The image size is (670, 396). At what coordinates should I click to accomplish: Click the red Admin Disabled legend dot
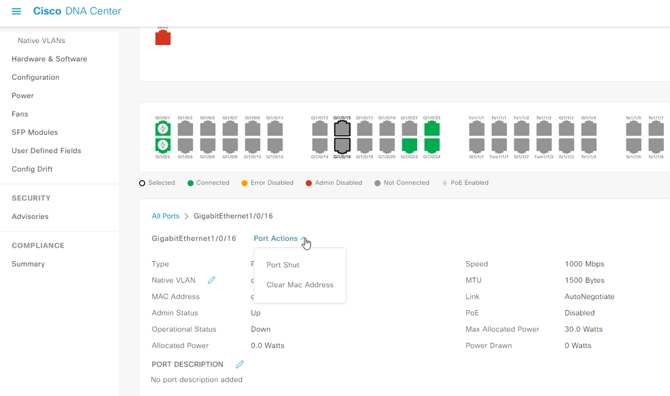(309, 183)
